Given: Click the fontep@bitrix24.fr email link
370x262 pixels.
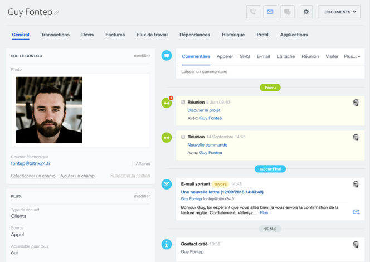Looking at the screenshot, I should tap(31, 163).
